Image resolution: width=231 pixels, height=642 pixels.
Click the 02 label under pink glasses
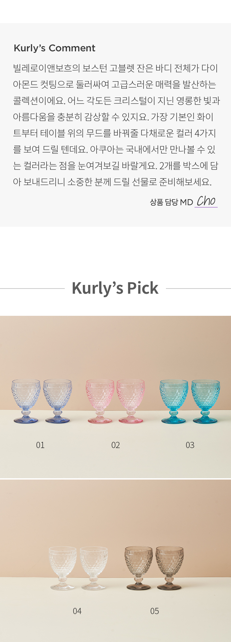115,445
